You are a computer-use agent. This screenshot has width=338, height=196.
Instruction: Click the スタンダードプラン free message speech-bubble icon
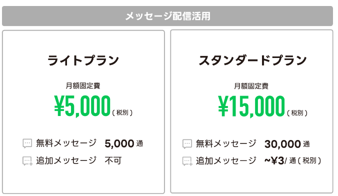point(187,144)
